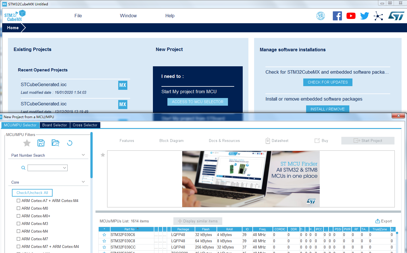Screen dimensions: 407x253
Task: Click the filter panel vertical scrollbar
Action: (92, 156)
